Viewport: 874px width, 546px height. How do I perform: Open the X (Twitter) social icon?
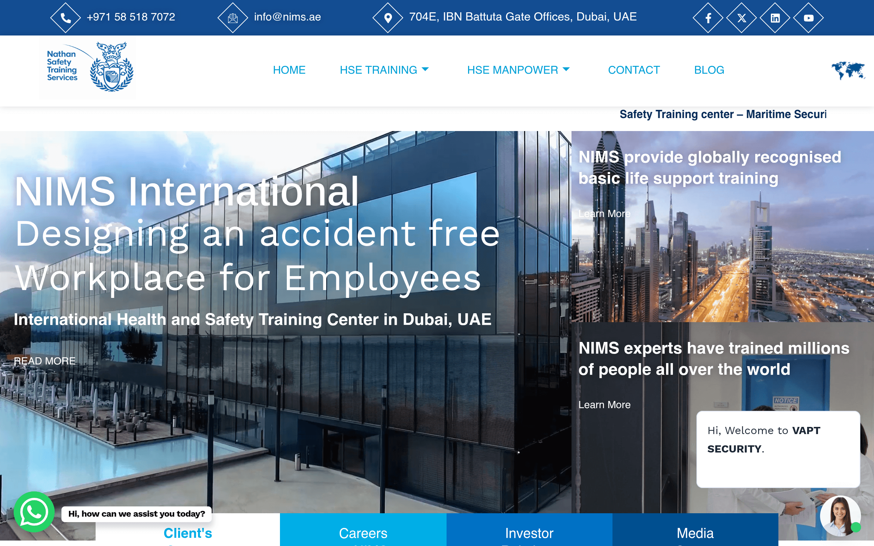742,18
